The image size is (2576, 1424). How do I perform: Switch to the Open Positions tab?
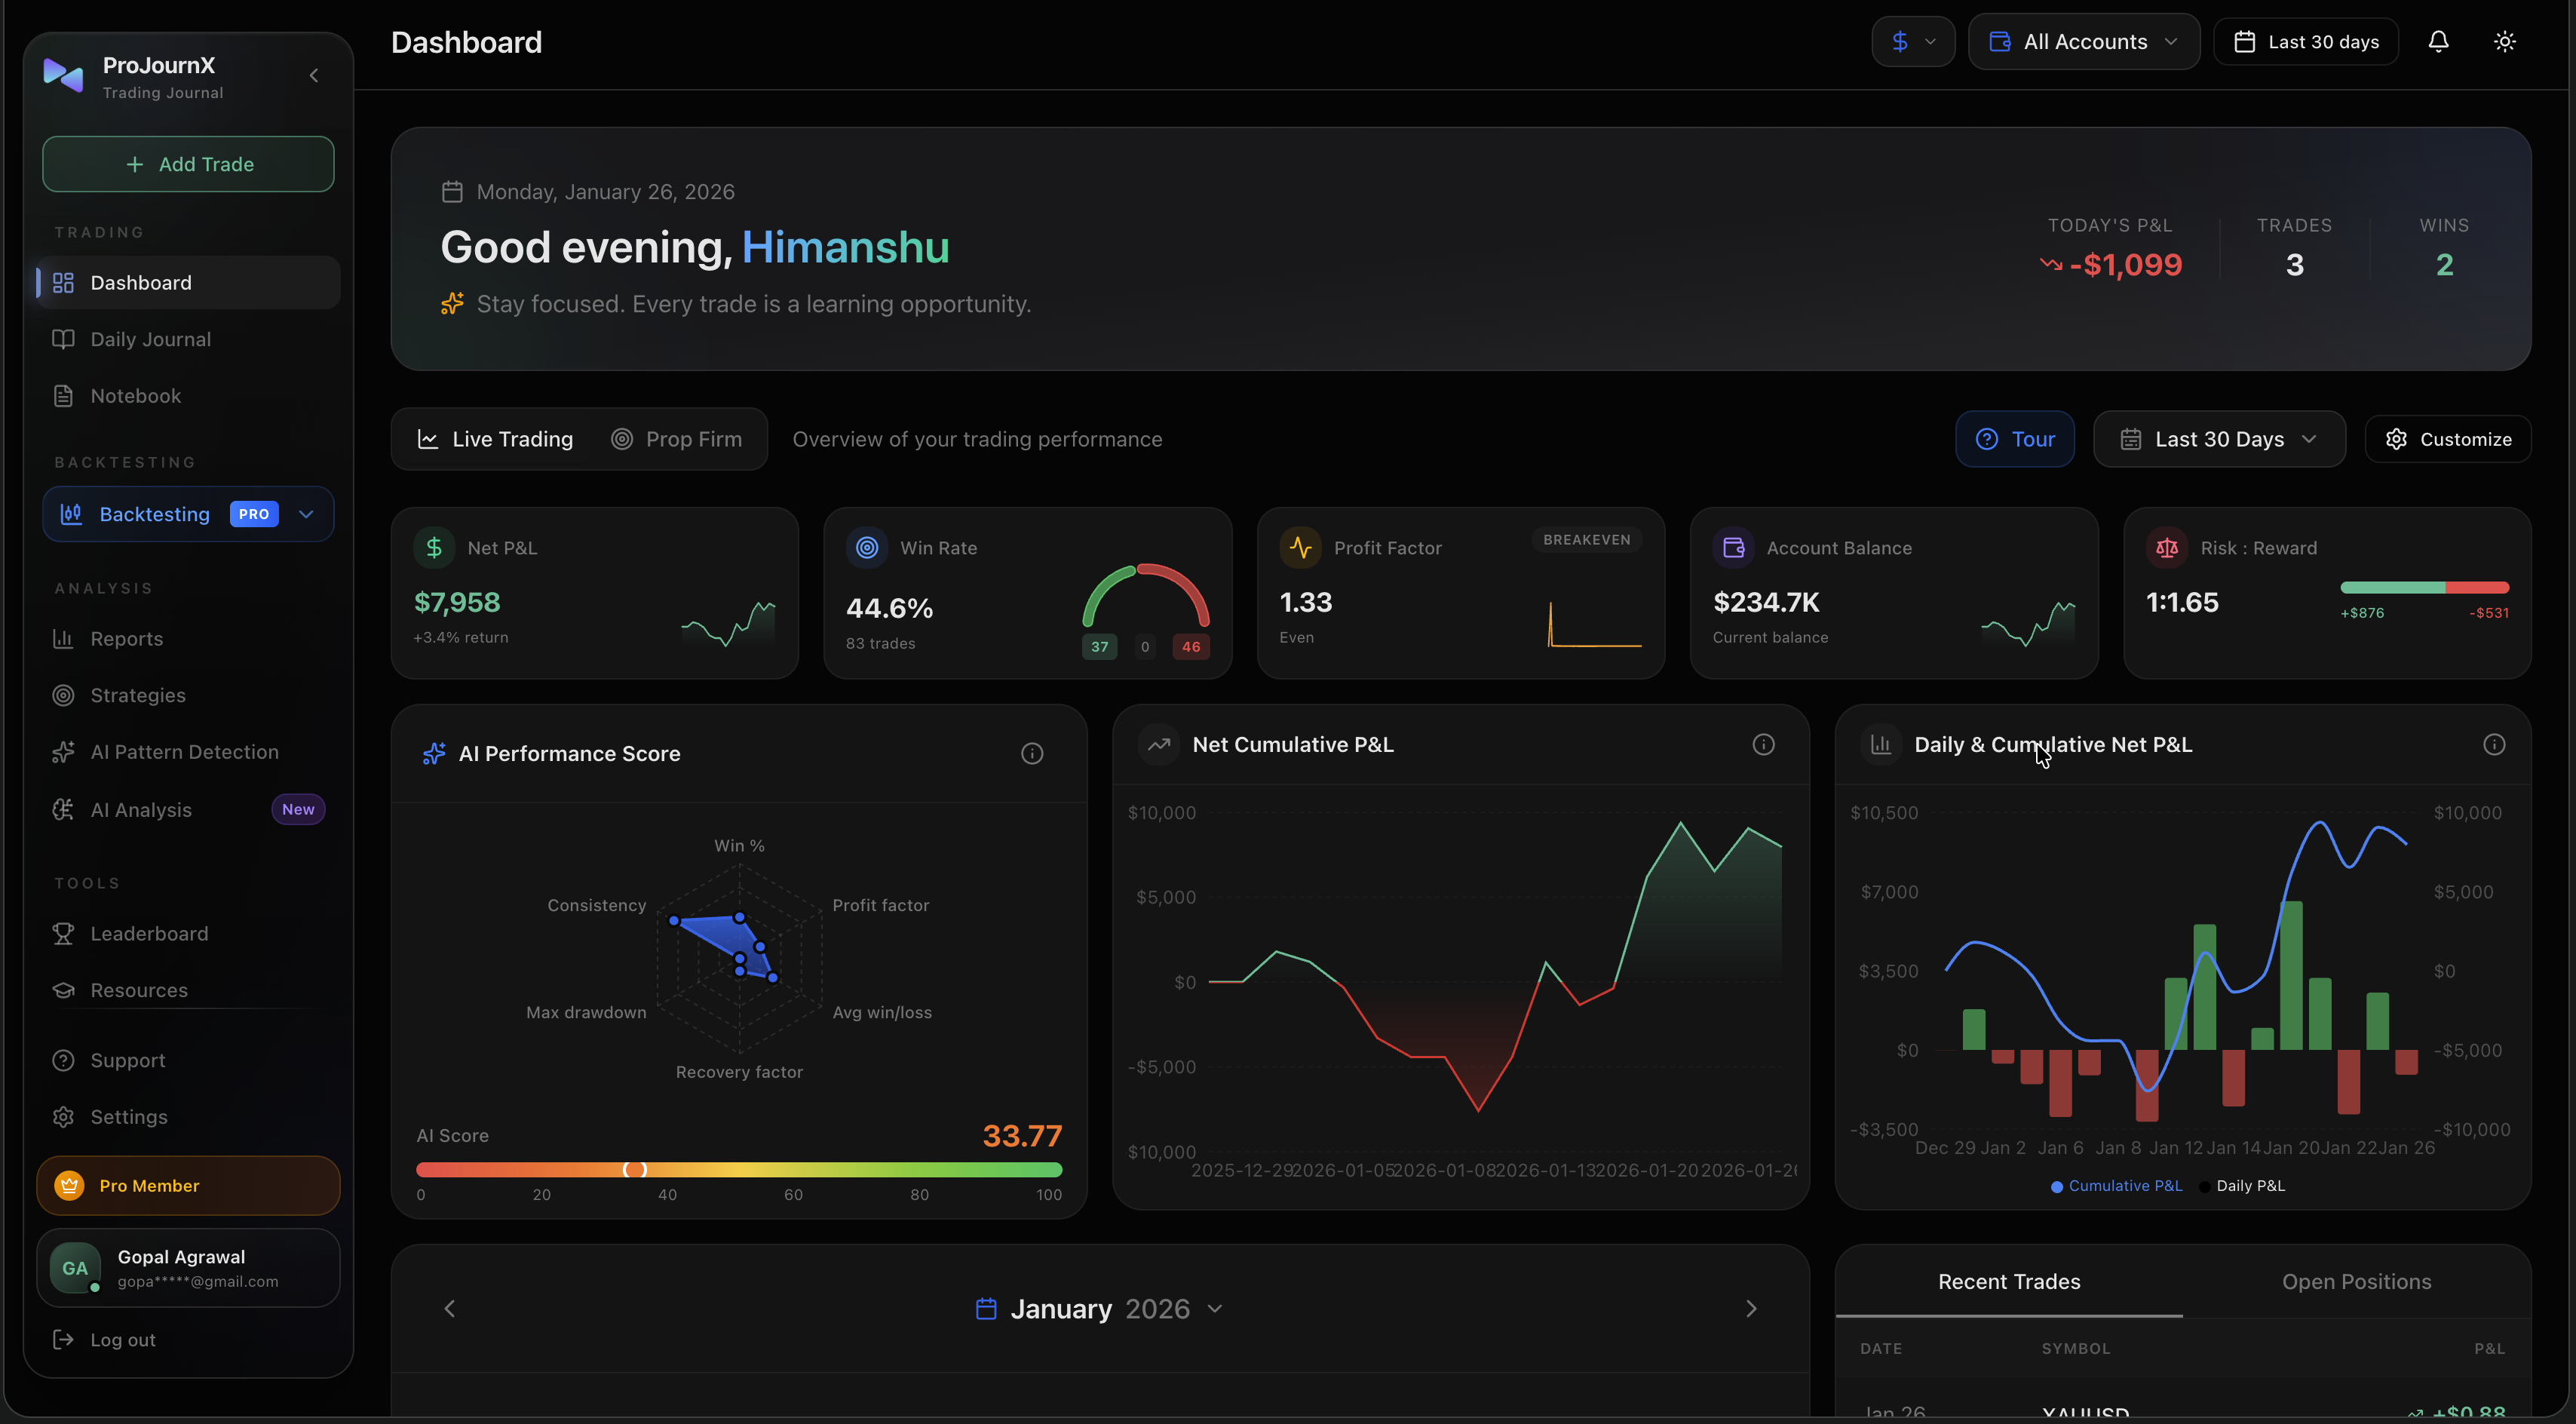click(x=2356, y=1281)
